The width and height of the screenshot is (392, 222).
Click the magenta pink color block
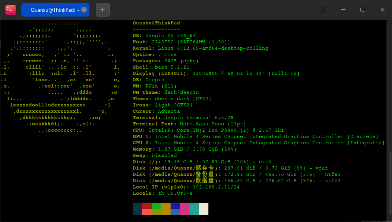point(185,209)
